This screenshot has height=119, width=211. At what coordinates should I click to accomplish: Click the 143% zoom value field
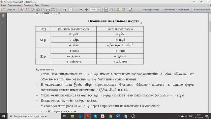click(x=93, y=10)
